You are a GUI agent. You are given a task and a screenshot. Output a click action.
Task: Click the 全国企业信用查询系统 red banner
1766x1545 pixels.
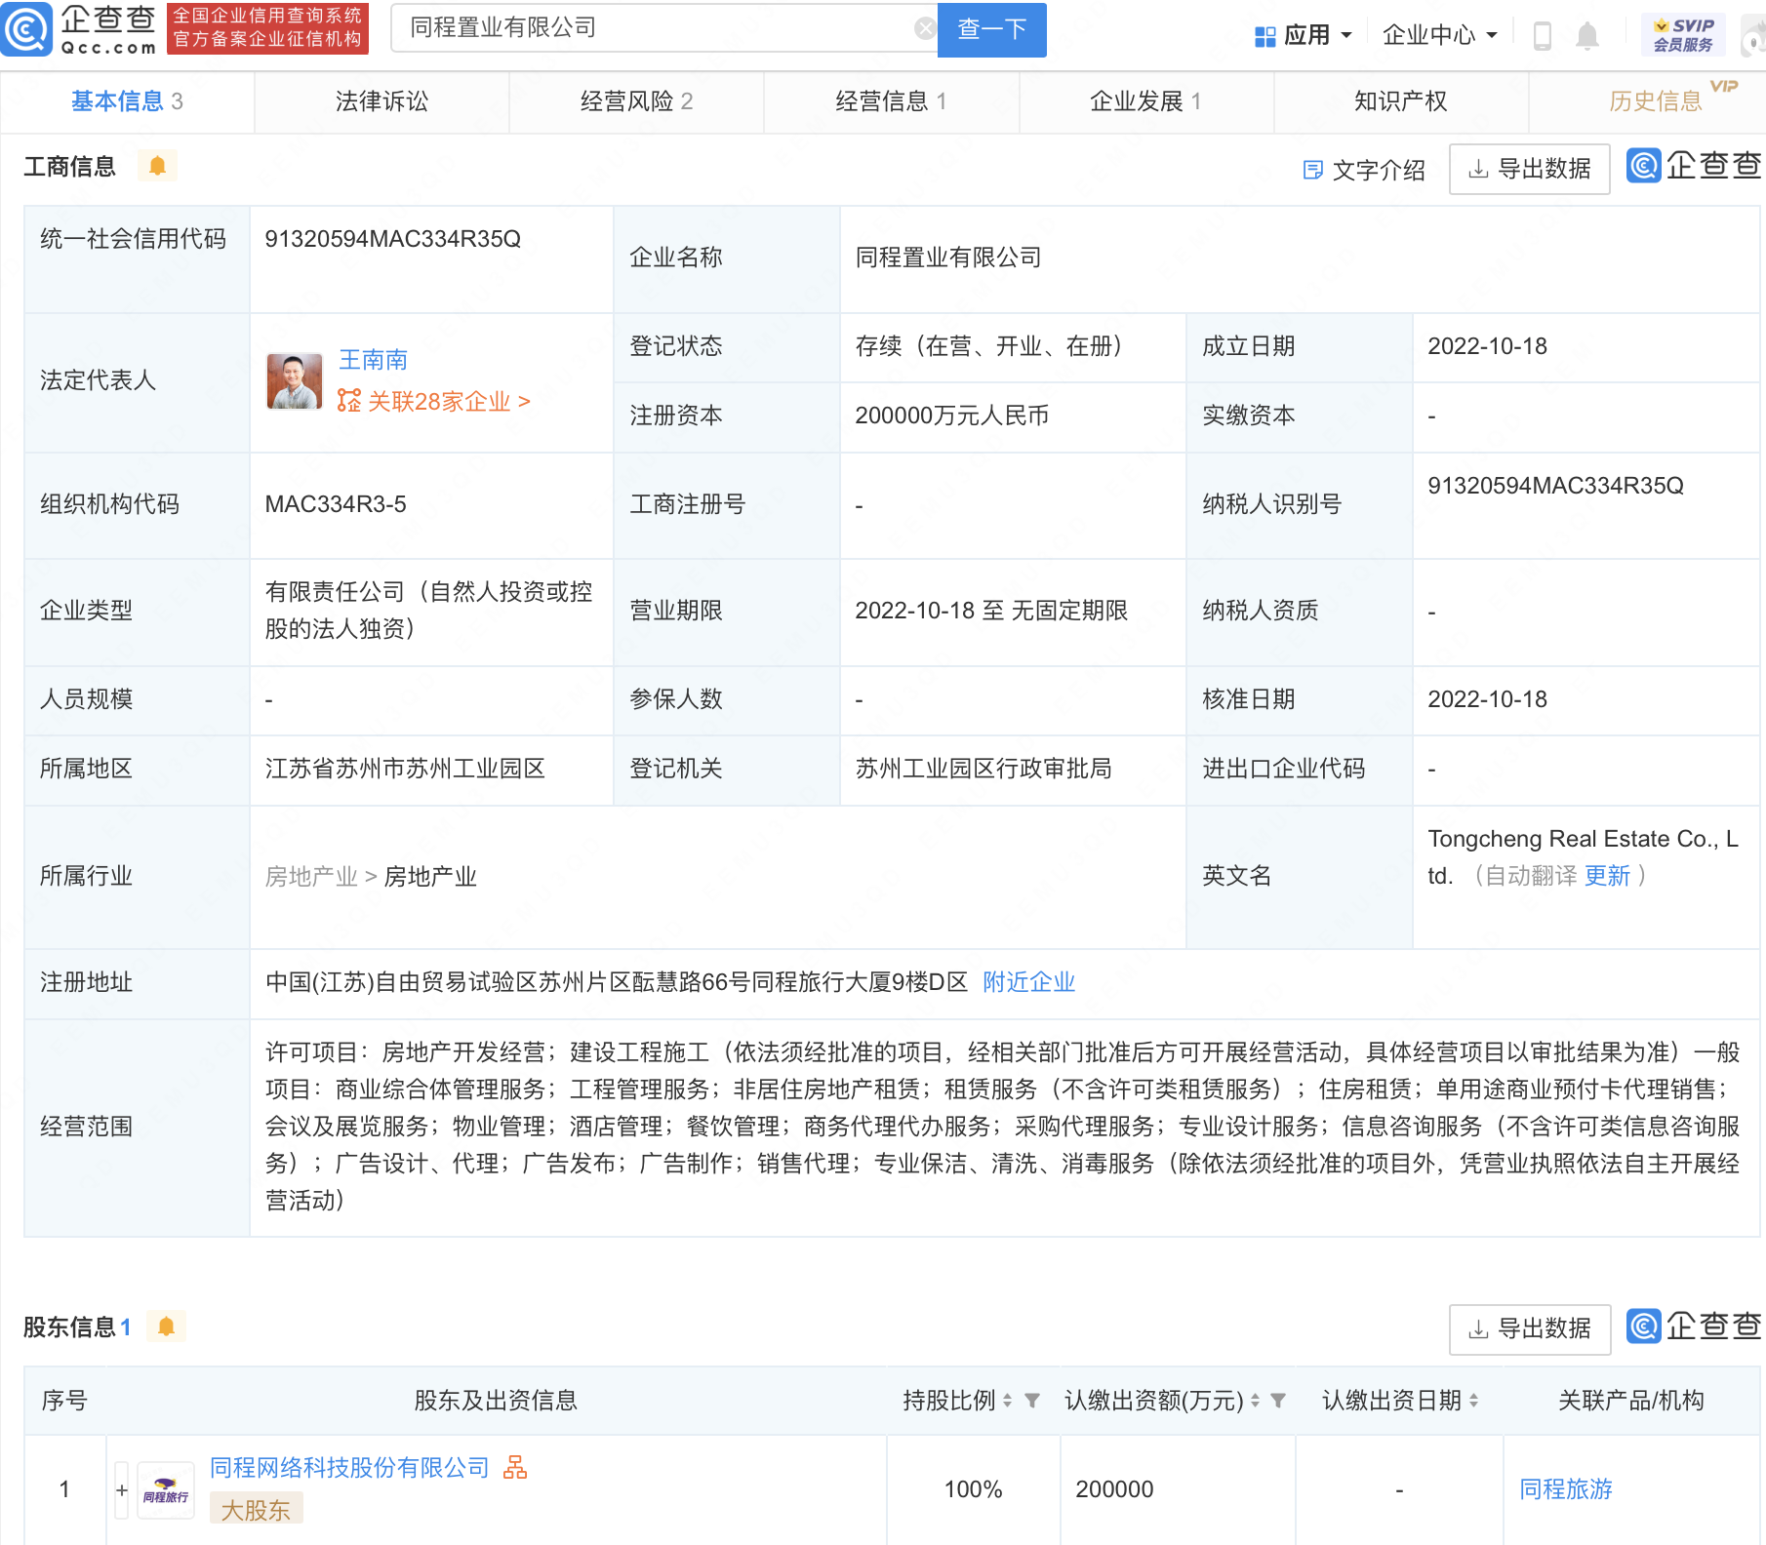(x=267, y=28)
